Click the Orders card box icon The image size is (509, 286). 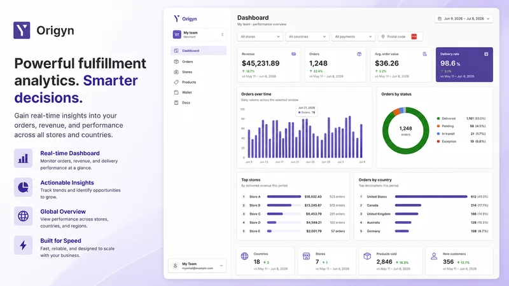point(359,54)
